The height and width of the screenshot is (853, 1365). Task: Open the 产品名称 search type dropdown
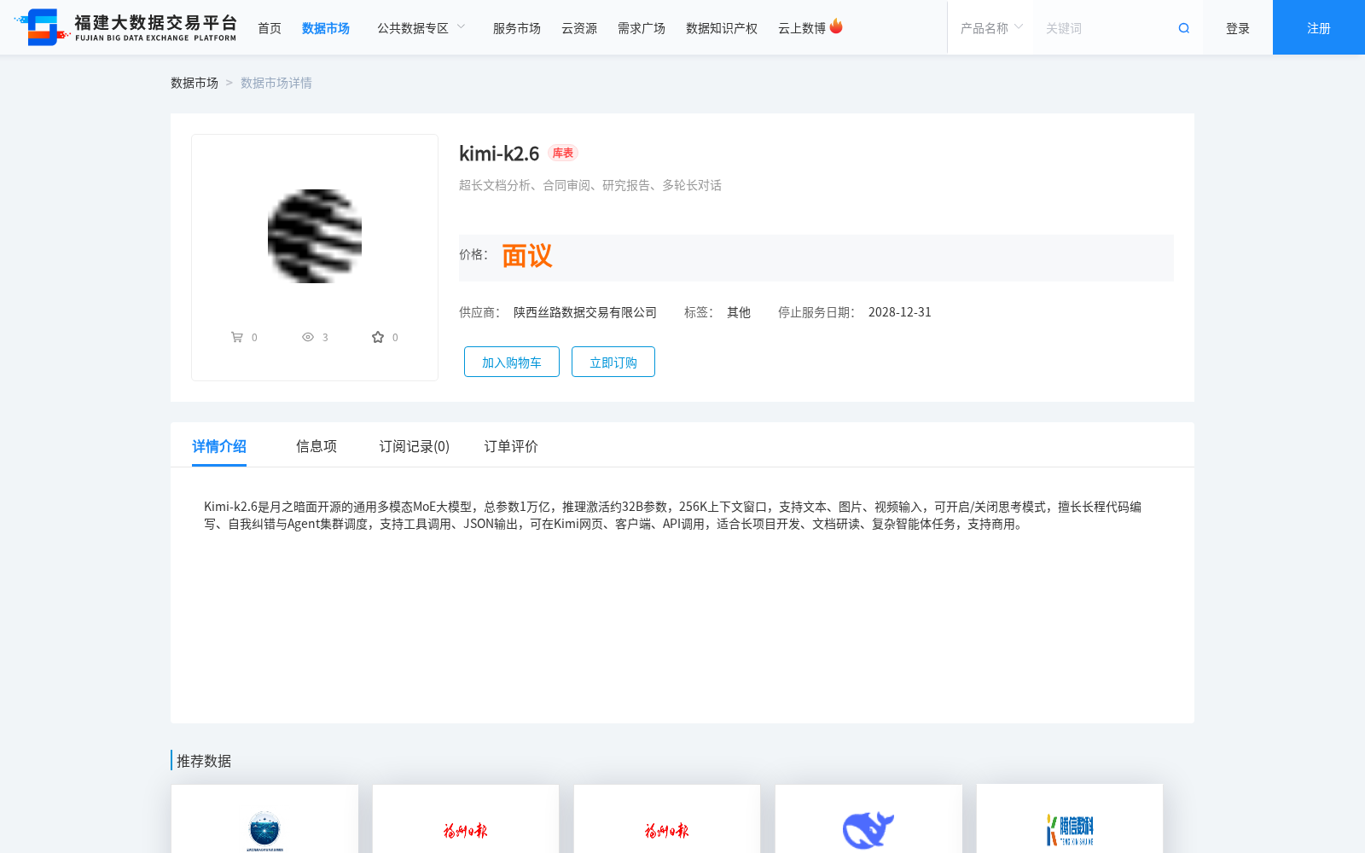point(991,28)
